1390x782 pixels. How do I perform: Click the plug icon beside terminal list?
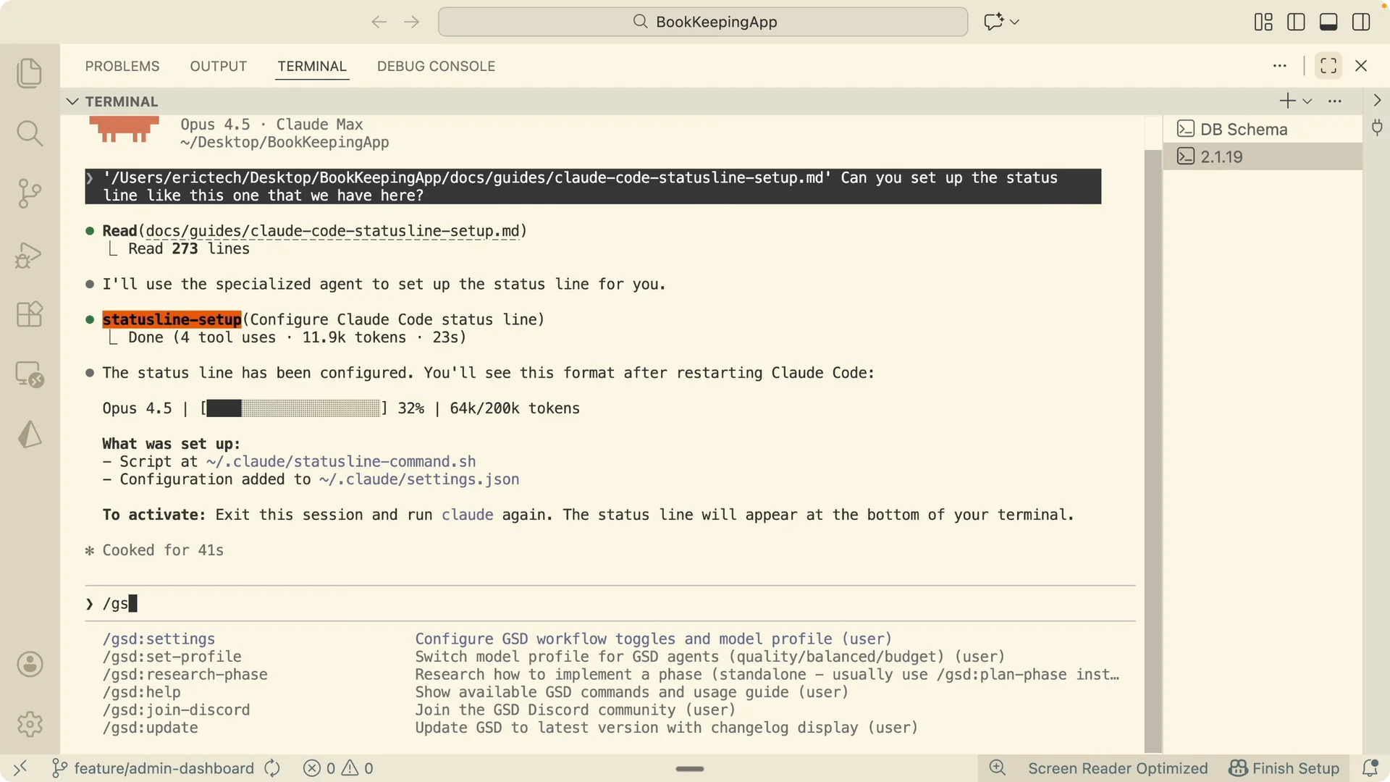(x=1377, y=128)
